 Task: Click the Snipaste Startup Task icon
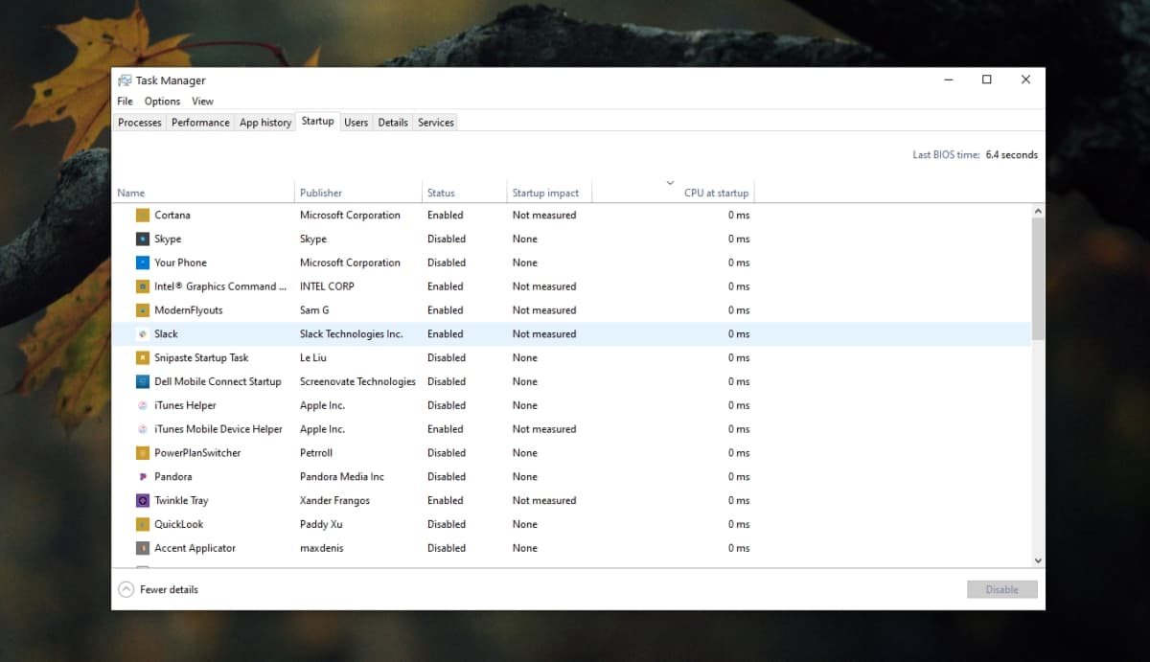tap(143, 358)
